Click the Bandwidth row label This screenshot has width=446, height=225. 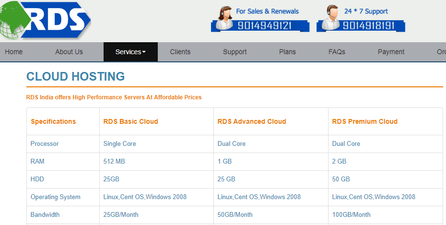tap(45, 215)
